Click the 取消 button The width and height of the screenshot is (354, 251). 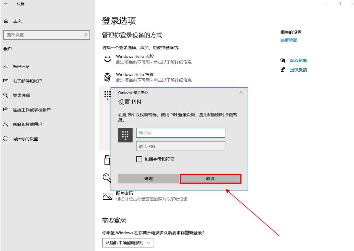[210, 178]
